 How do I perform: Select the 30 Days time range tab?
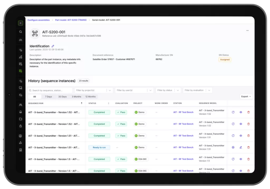point(62,97)
